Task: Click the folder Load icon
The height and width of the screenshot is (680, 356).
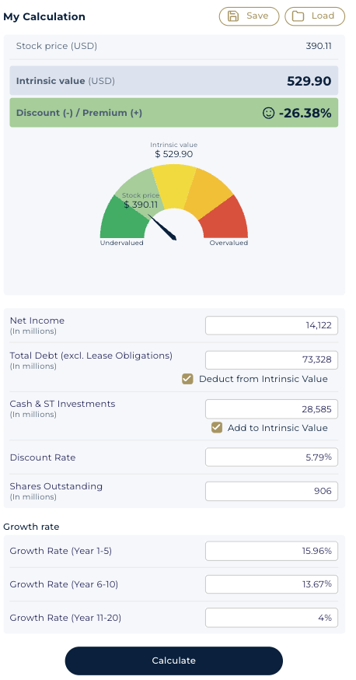Action: click(x=298, y=16)
